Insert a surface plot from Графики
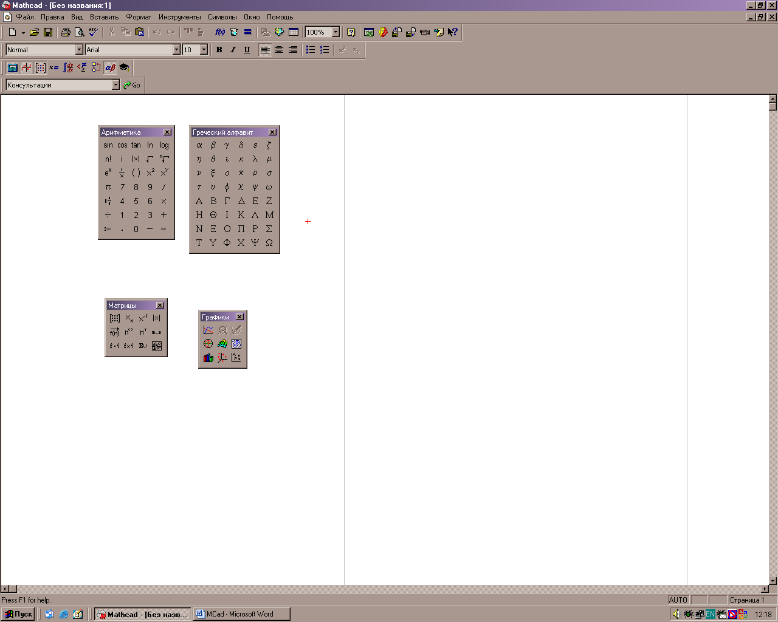 click(222, 344)
